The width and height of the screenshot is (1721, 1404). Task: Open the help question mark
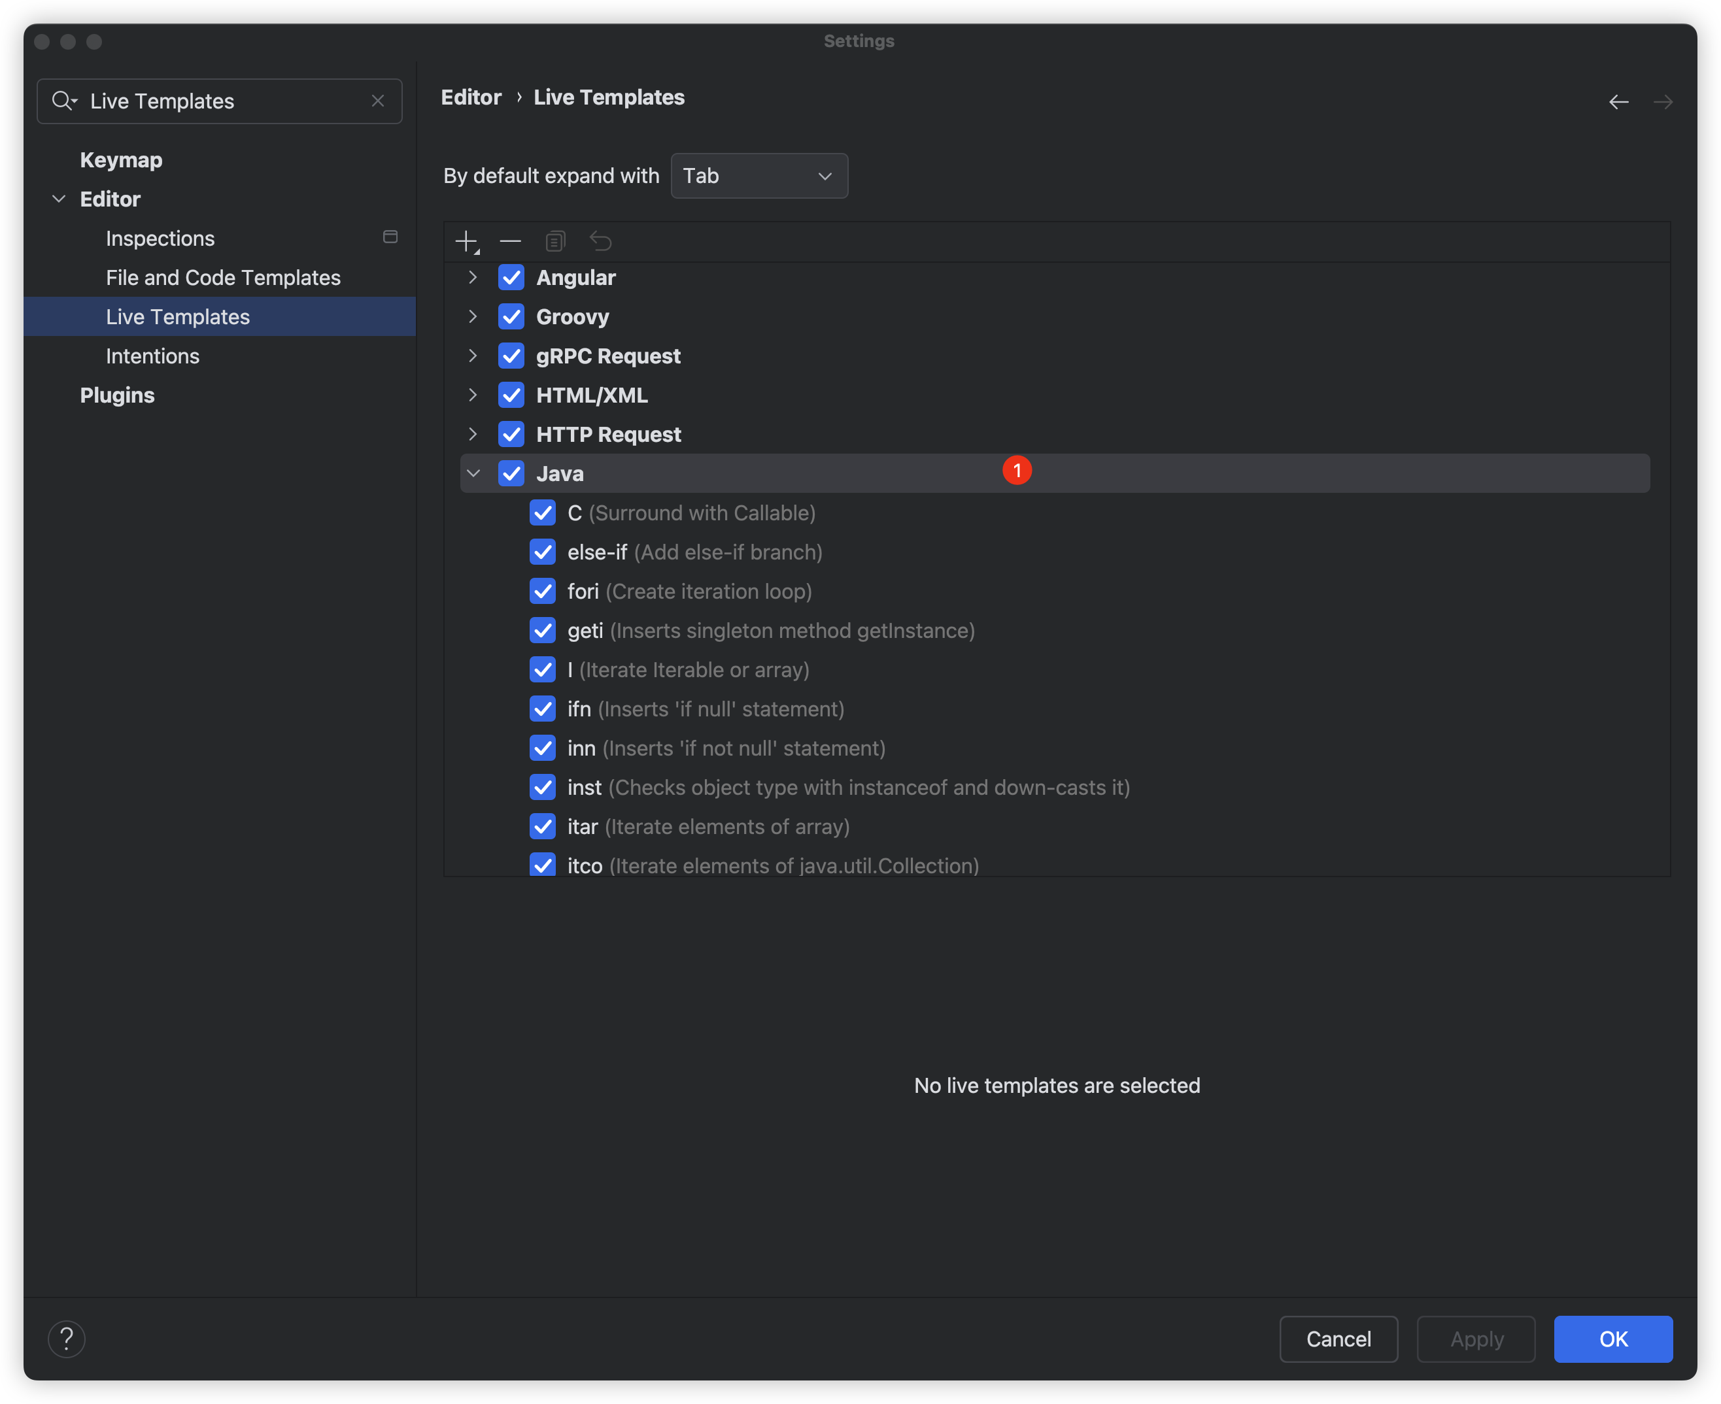[x=66, y=1339]
